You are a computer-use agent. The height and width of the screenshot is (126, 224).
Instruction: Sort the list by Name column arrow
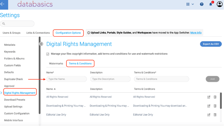point(55,89)
